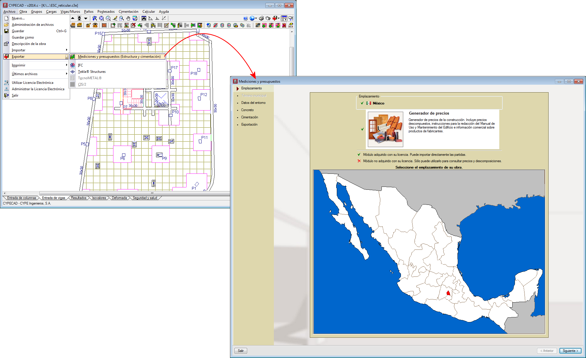586x358 pixels.
Task: Expand the Importar submenu arrow
Action: coord(66,50)
